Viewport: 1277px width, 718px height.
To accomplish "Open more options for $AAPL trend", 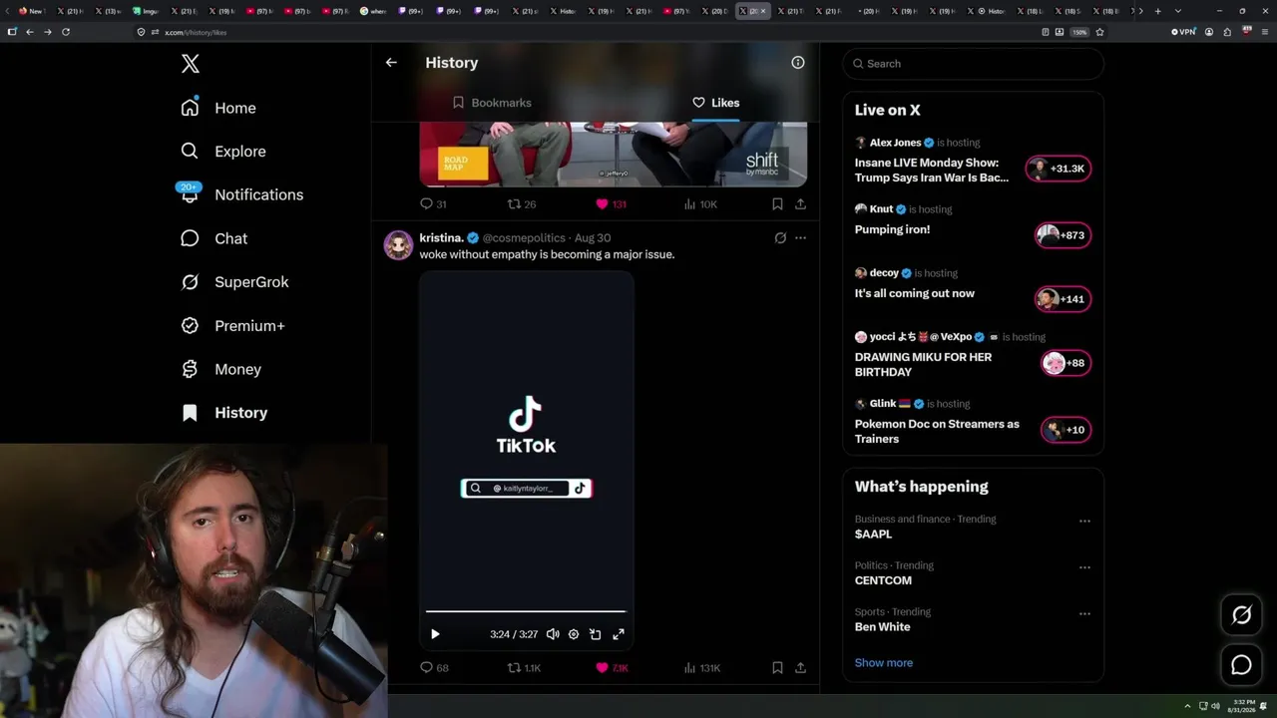I will (x=1084, y=521).
